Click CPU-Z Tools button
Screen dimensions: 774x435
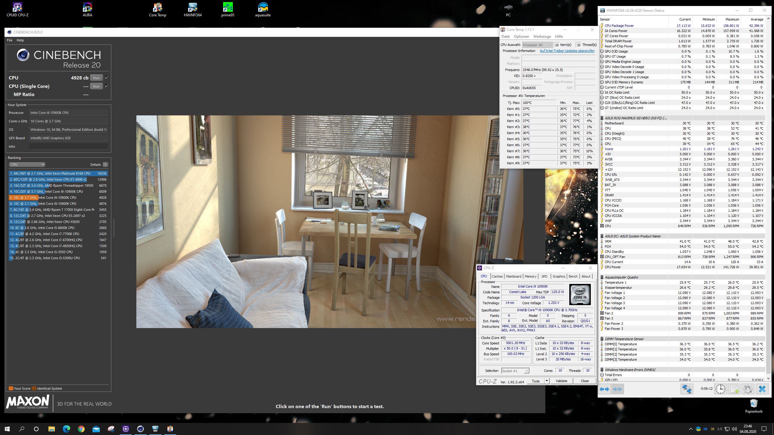coord(535,381)
